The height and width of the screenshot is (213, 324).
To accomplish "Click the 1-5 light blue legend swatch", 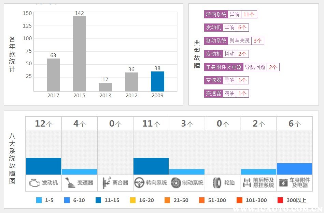I will coord(39,200).
